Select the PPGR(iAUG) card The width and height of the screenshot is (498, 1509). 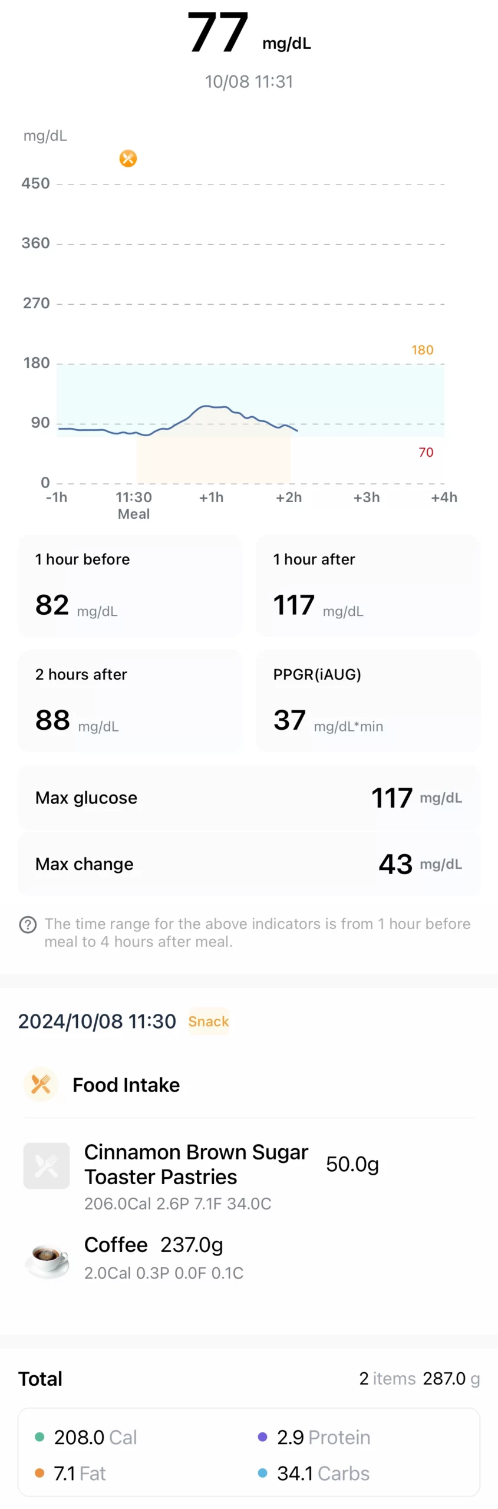coord(368,700)
